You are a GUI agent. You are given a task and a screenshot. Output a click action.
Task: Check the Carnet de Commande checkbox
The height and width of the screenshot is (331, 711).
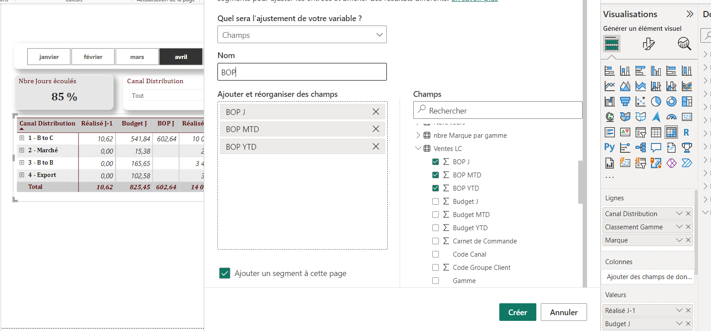pyautogui.click(x=435, y=241)
